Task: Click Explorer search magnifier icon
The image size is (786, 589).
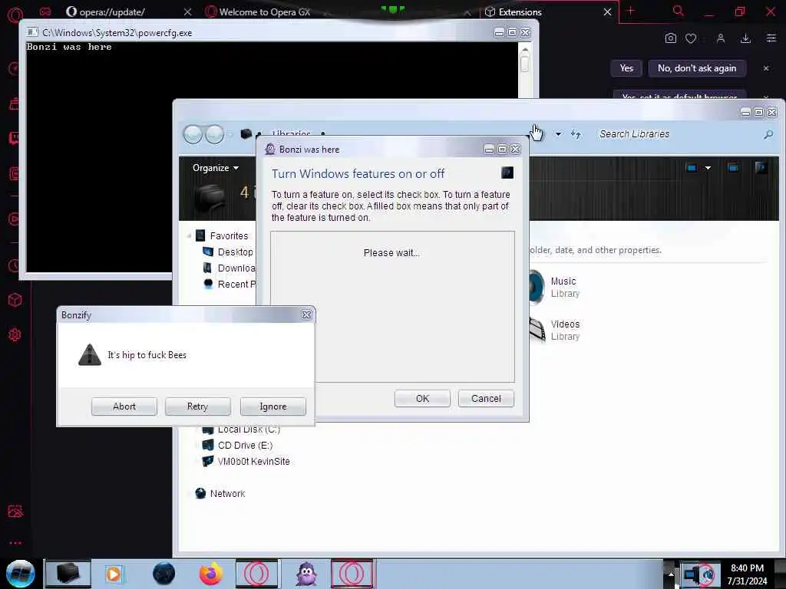Action: (768, 134)
